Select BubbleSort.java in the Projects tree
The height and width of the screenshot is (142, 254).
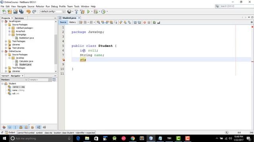pyautogui.click(x=27, y=38)
